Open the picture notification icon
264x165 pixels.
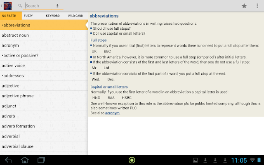click(x=195, y=160)
